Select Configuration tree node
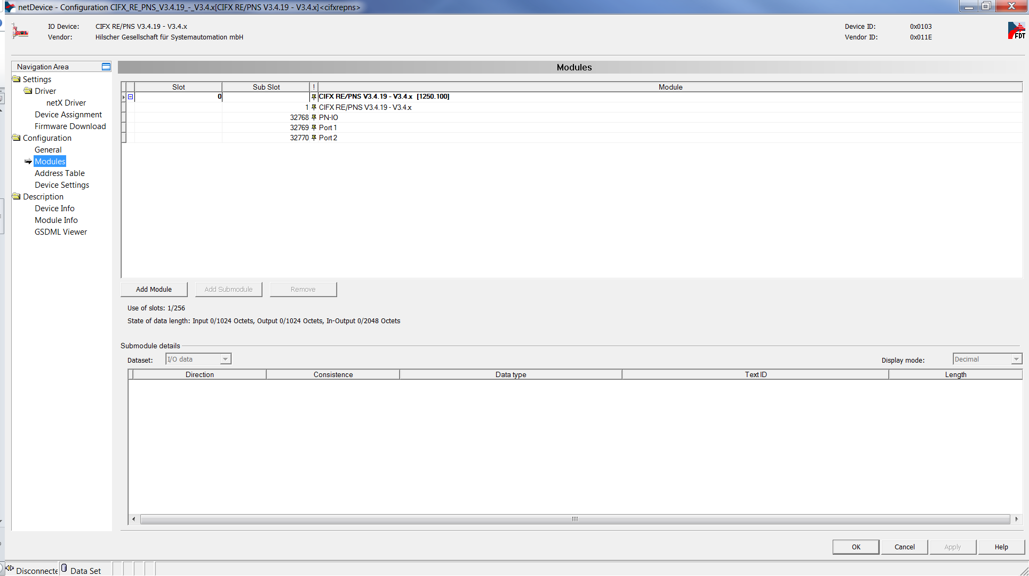The height and width of the screenshot is (576, 1029). [x=47, y=138]
